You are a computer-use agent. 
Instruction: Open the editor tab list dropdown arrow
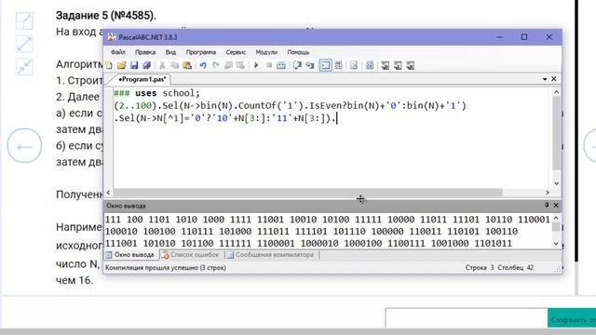click(x=545, y=79)
